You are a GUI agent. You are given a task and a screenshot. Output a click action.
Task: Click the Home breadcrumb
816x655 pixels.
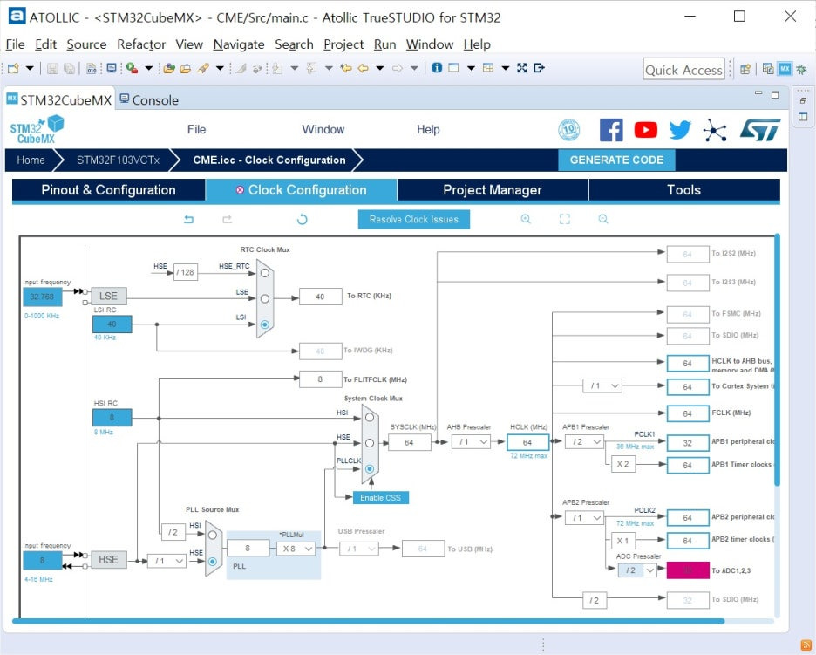pos(31,160)
